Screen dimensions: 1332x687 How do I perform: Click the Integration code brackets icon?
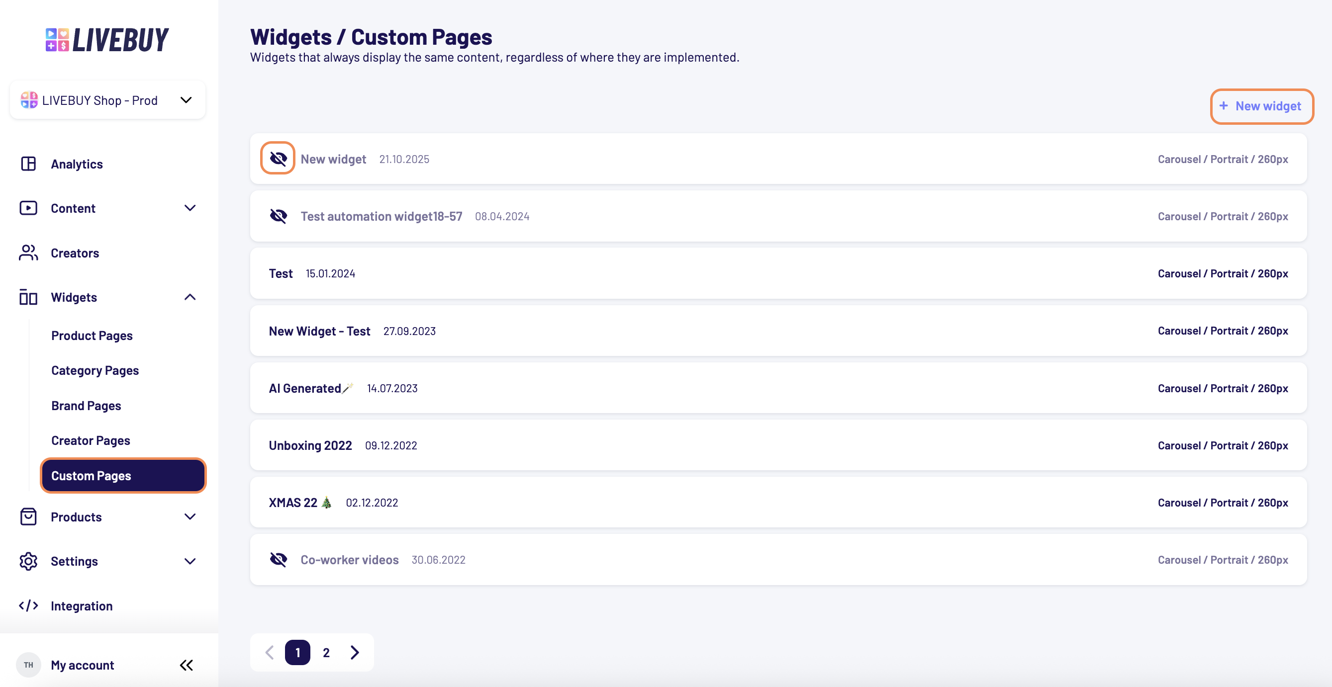click(28, 605)
